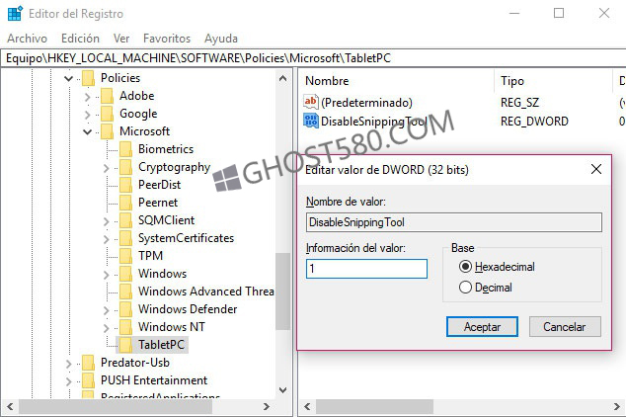Expand the Windows Defender key
The width and height of the screenshot is (626, 417).
point(107,310)
